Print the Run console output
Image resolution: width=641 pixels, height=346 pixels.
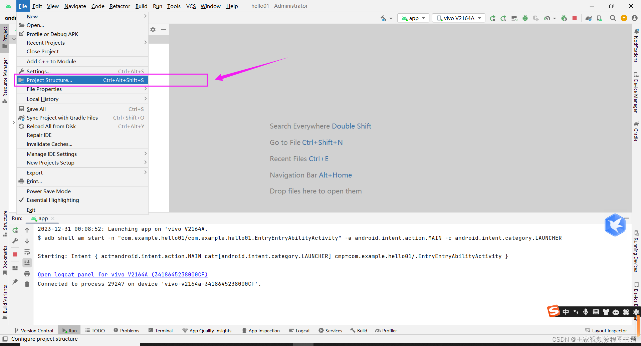[27, 274]
